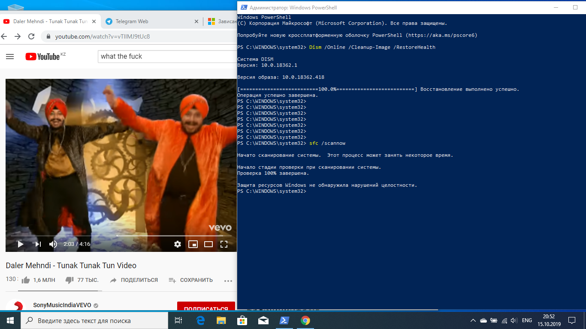This screenshot has width=586, height=329.
Task: Click Google Chrome taskbar icon
Action: coord(305,320)
